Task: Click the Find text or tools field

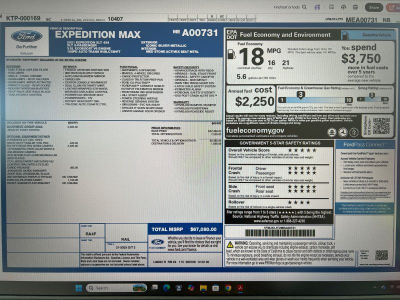Action: click(x=290, y=7)
